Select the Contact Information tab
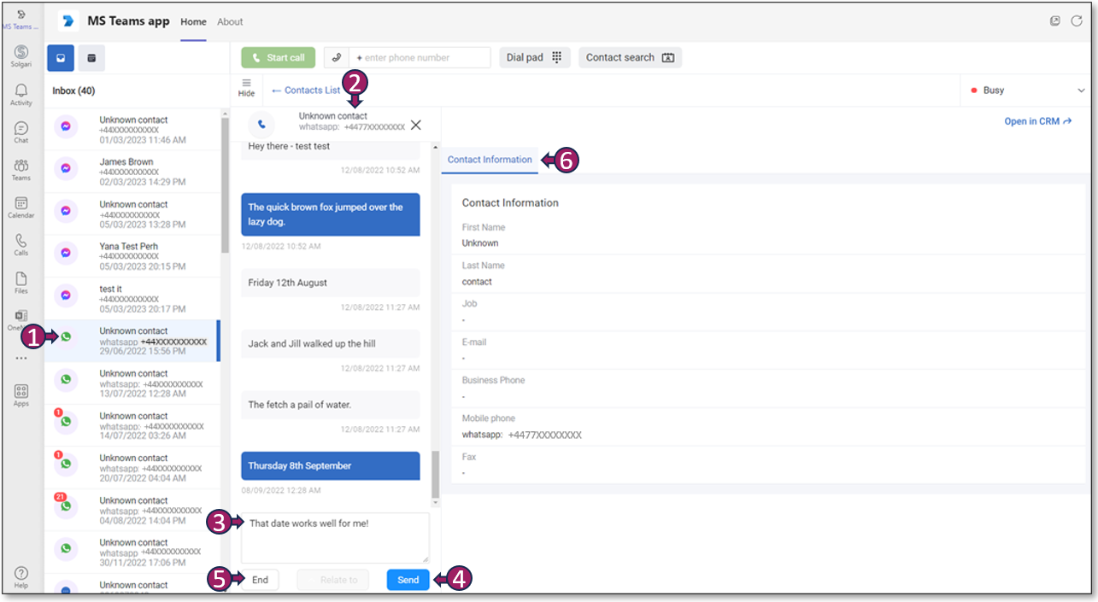This screenshot has width=1098, height=602. (x=489, y=159)
